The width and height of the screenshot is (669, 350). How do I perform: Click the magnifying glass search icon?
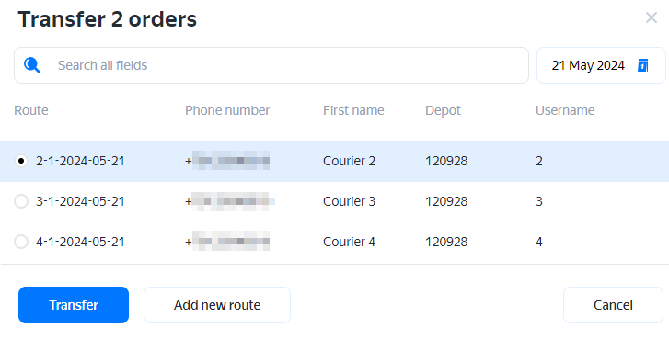pos(32,65)
